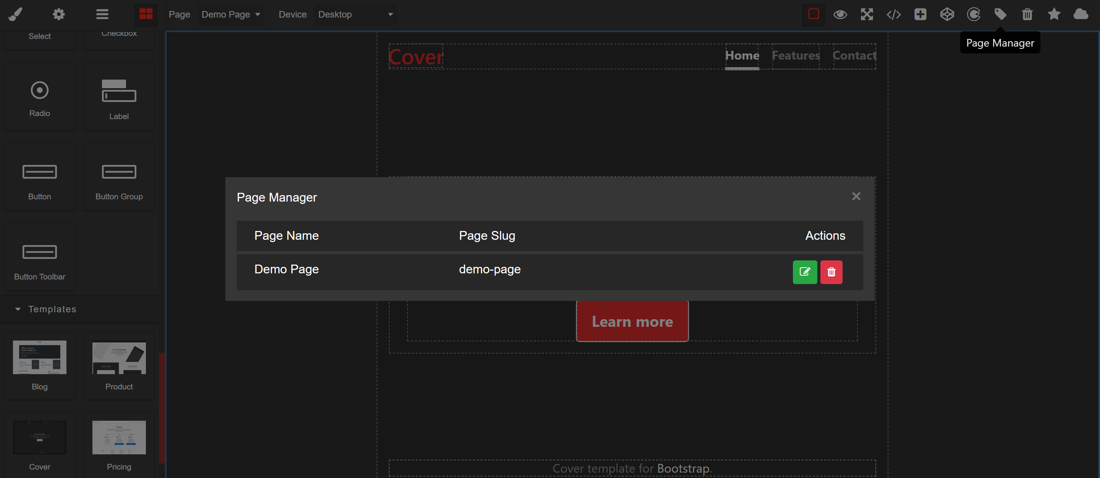Click the Page Manager tag icon
The image size is (1100, 478).
pos(1000,15)
